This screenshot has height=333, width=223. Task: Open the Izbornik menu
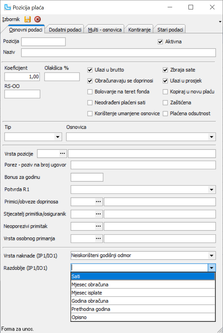tap(11, 19)
